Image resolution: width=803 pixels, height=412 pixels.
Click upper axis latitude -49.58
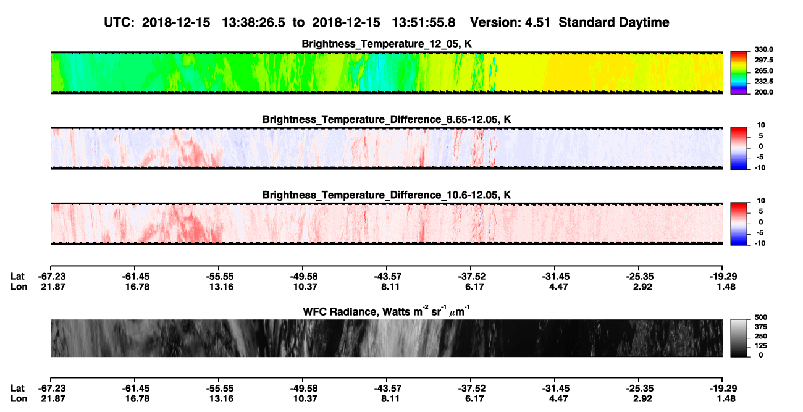click(x=305, y=276)
